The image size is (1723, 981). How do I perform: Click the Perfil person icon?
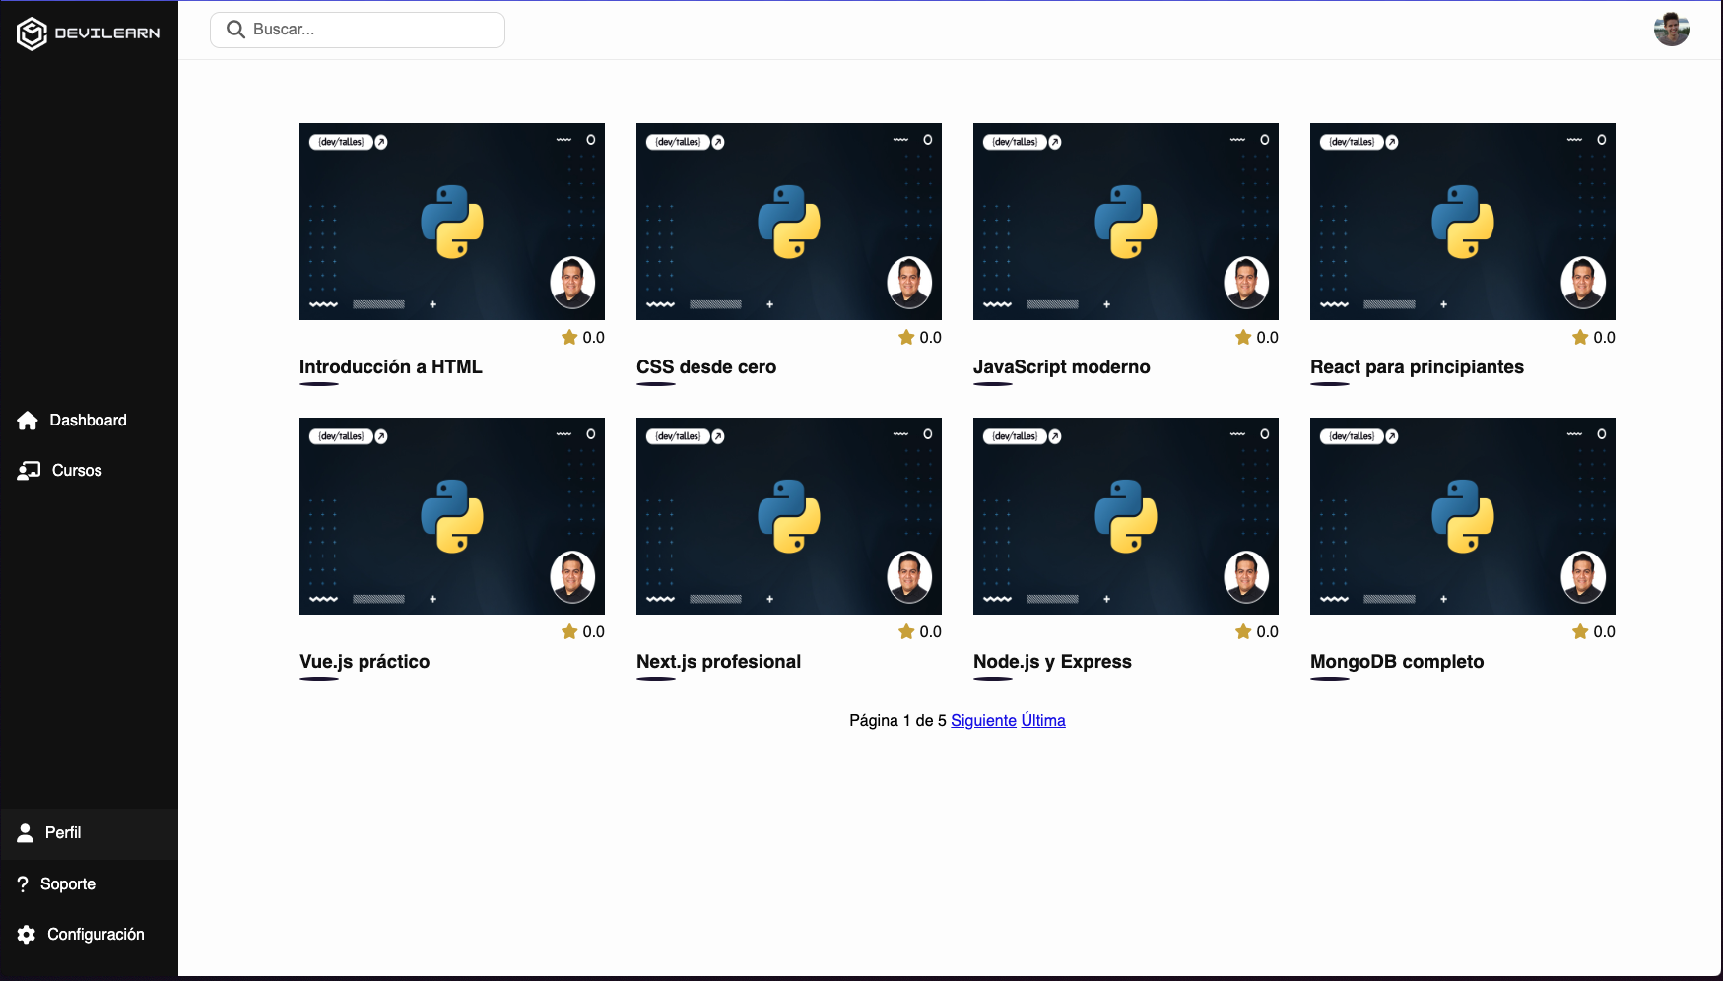point(24,833)
